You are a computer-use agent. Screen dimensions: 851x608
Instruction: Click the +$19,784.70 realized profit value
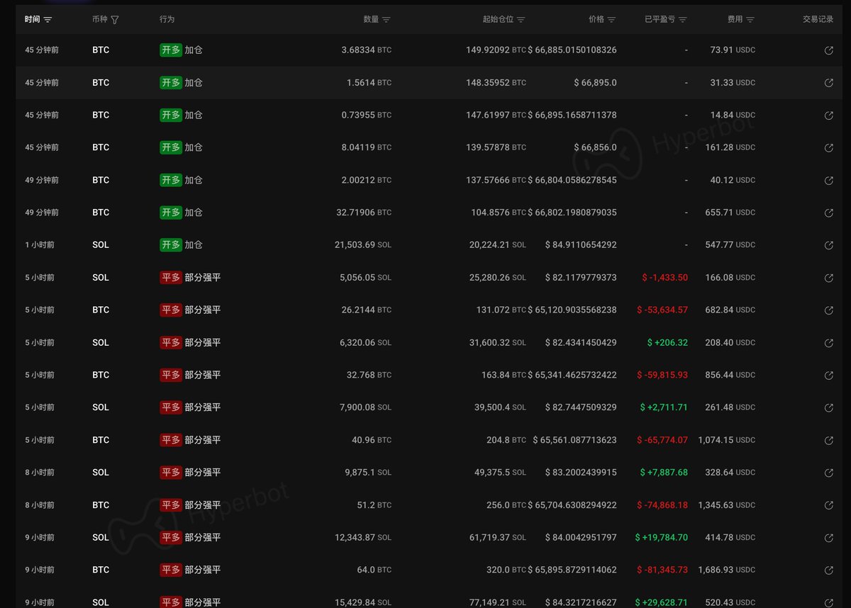pyautogui.click(x=662, y=538)
